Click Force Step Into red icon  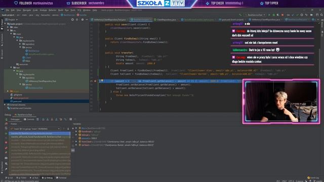click(x=52, y=119)
